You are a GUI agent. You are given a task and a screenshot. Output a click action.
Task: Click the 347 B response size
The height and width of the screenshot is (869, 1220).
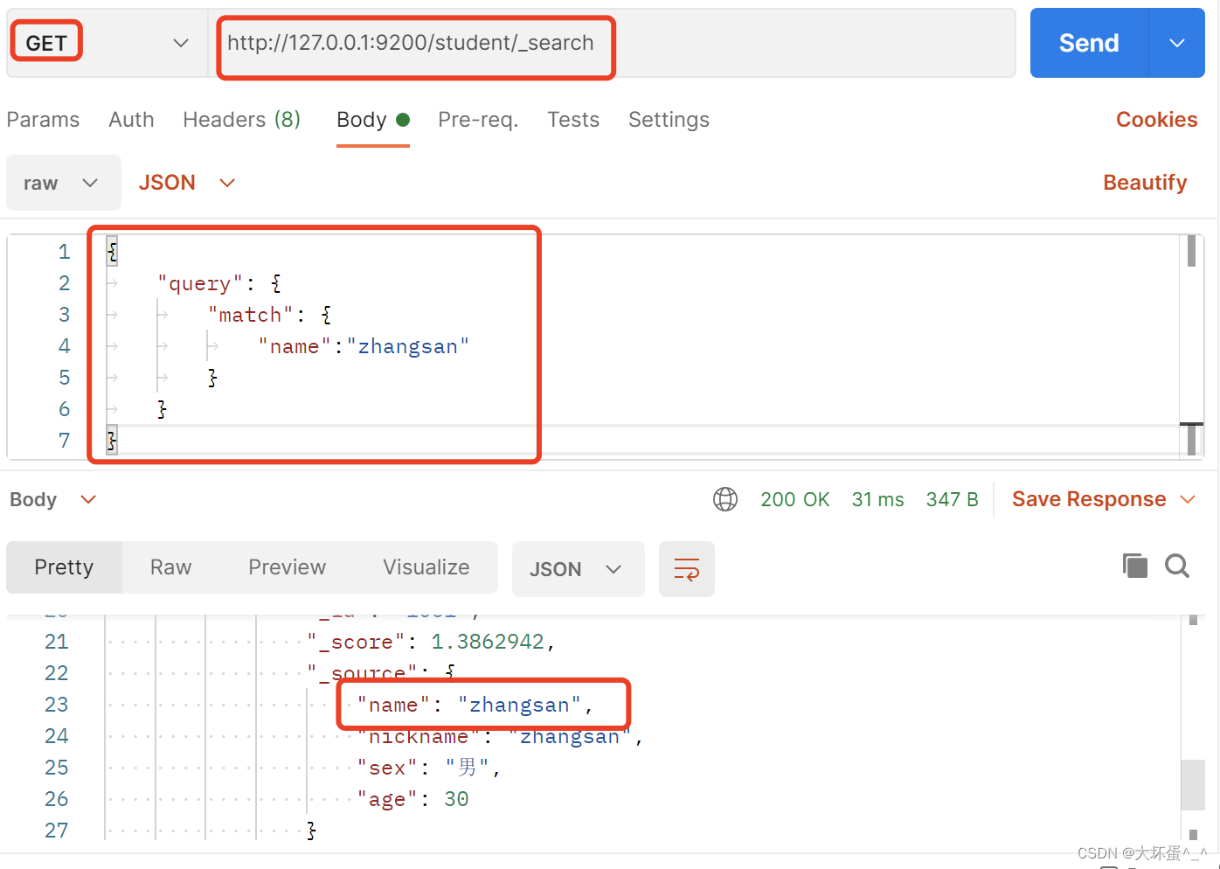click(x=952, y=499)
